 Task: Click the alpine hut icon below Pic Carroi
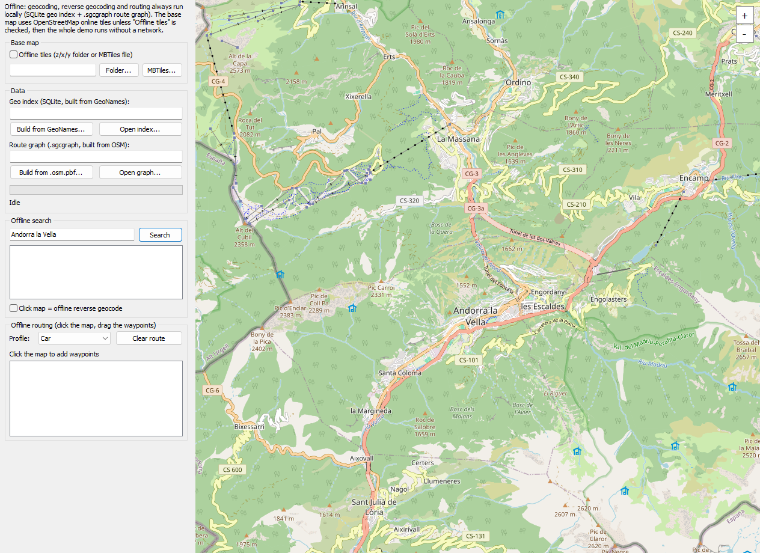tap(352, 308)
